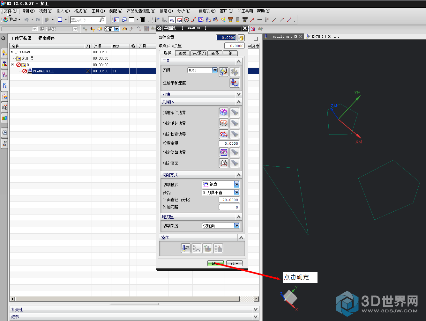
Task: Toggle the Part Stock lock icon
Action: point(241,38)
